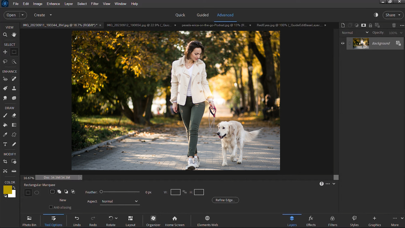Open the Aspect dropdown

[x=119, y=201]
